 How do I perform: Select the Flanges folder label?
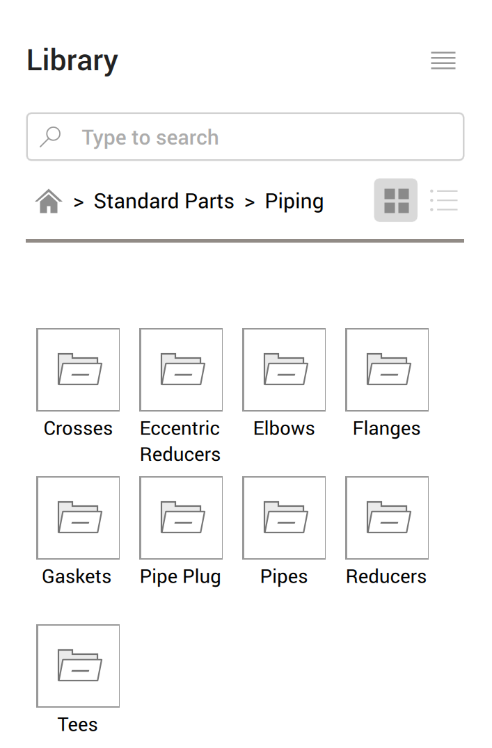click(x=387, y=428)
